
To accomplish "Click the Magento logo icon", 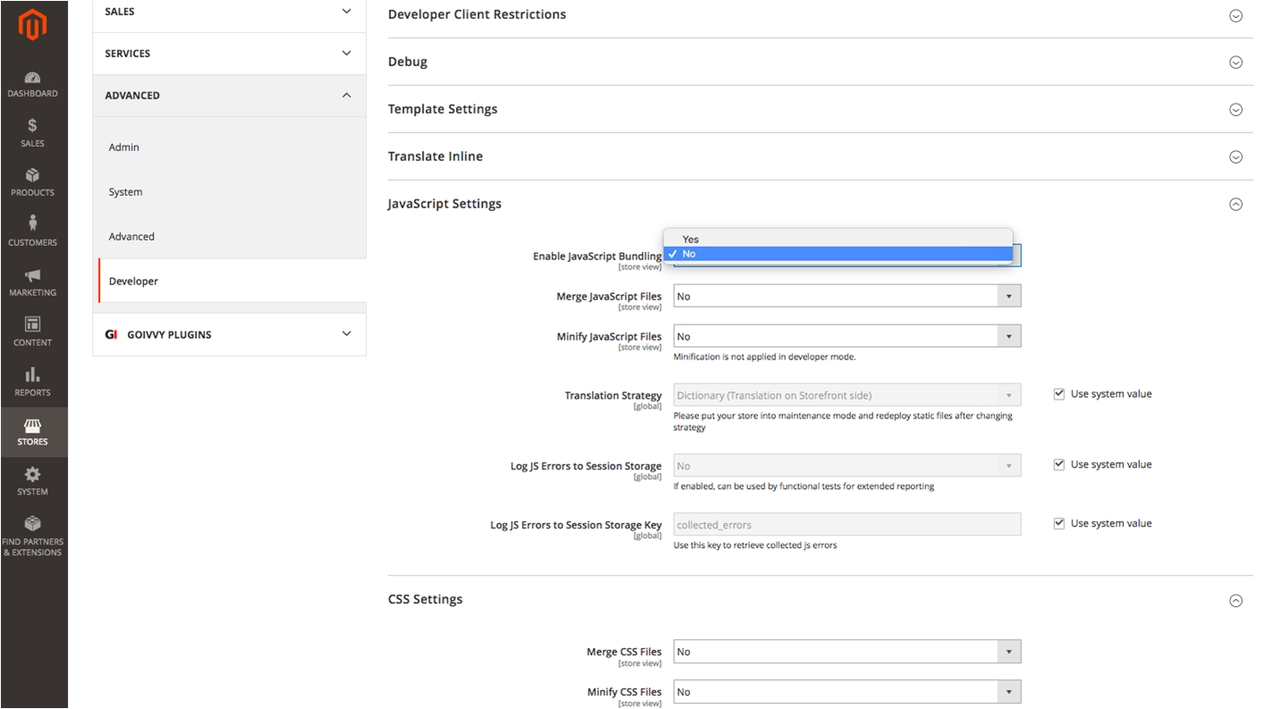I will (33, 25).
